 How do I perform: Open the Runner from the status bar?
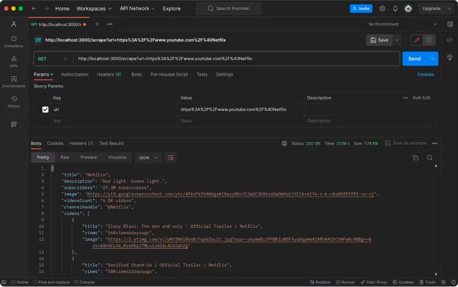point(345,282)
